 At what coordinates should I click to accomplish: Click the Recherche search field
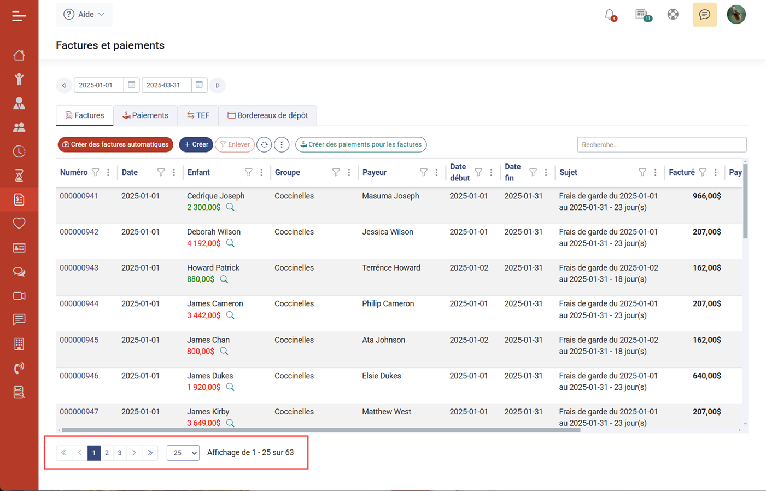tap(662, 145)
